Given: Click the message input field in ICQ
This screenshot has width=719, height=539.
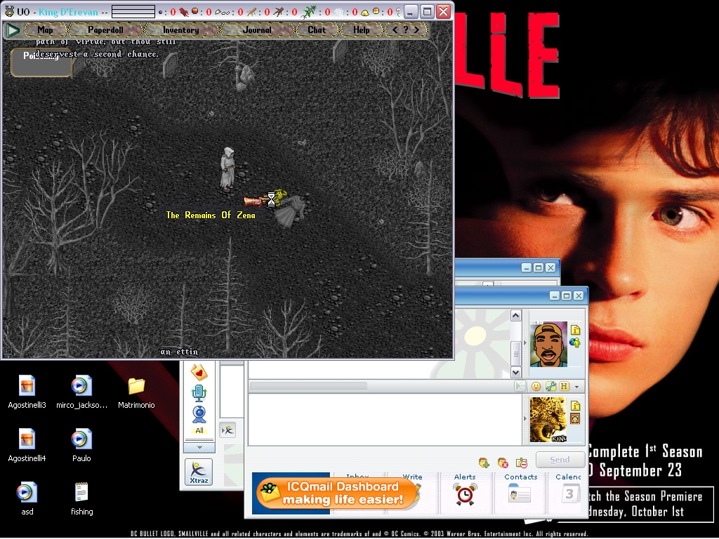Looking at the screenshot, I should click(x=385, y=420).
